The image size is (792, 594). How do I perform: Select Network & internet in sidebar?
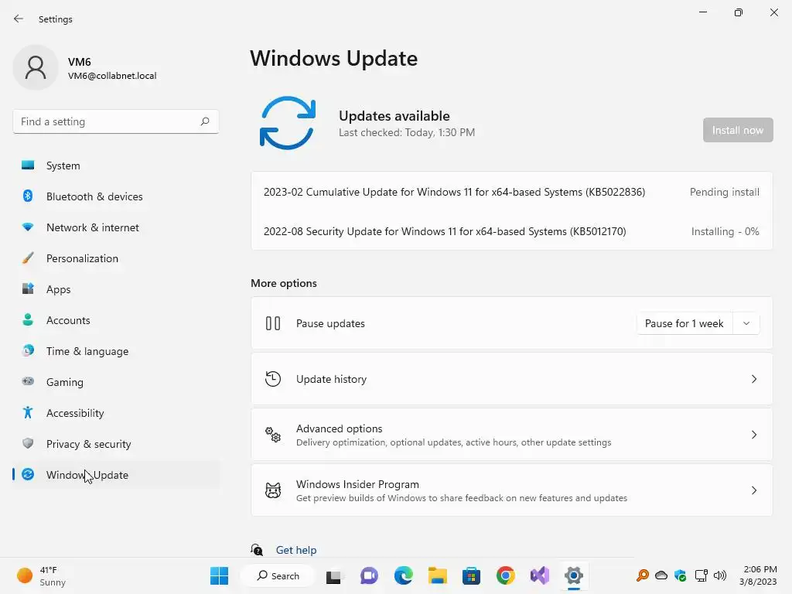116,227
